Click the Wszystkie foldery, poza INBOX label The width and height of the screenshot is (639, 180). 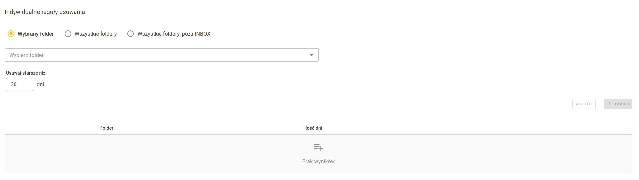[x=174, y=34]
